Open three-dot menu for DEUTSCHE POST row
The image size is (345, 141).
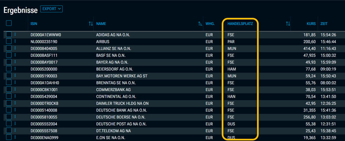pos(15,124)
